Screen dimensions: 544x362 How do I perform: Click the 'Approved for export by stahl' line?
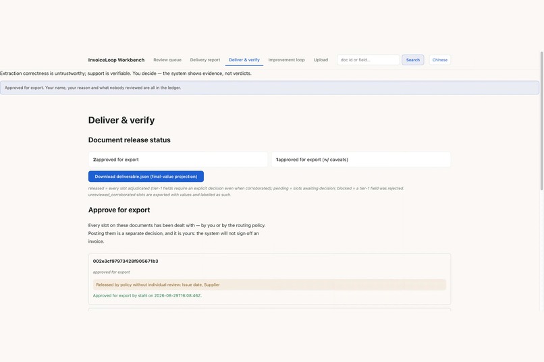[x=147, y=296]
